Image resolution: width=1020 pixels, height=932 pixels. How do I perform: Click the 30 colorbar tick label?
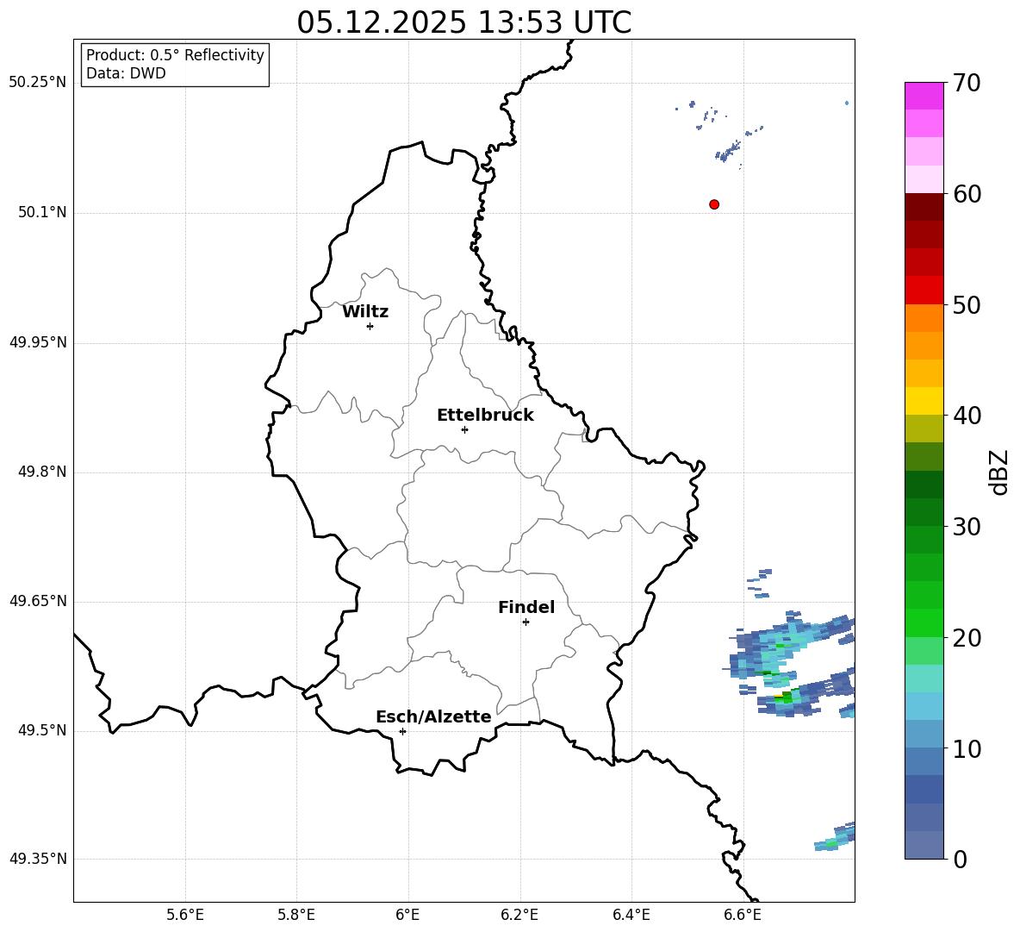[x=967, y=527]
